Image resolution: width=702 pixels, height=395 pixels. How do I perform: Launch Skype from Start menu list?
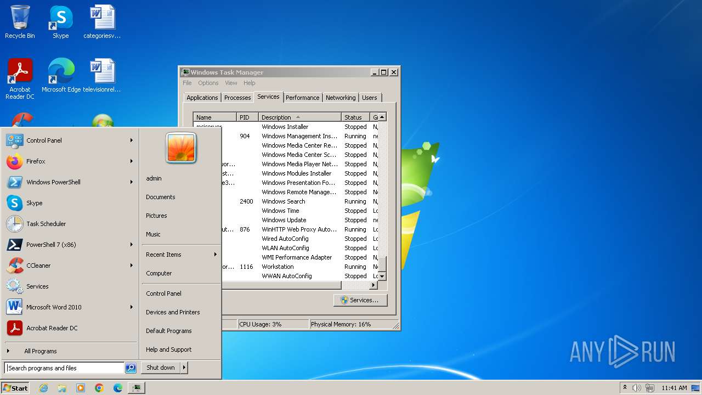tap(70, 203)
